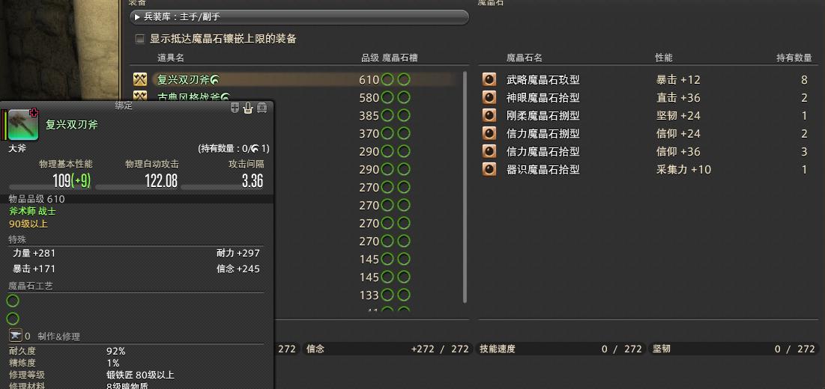This screenshot has height=389, width=825.
Task: Click the 复兴双刃斧 item thumbnail in the tooltip
Action: [x=23, y=124]
